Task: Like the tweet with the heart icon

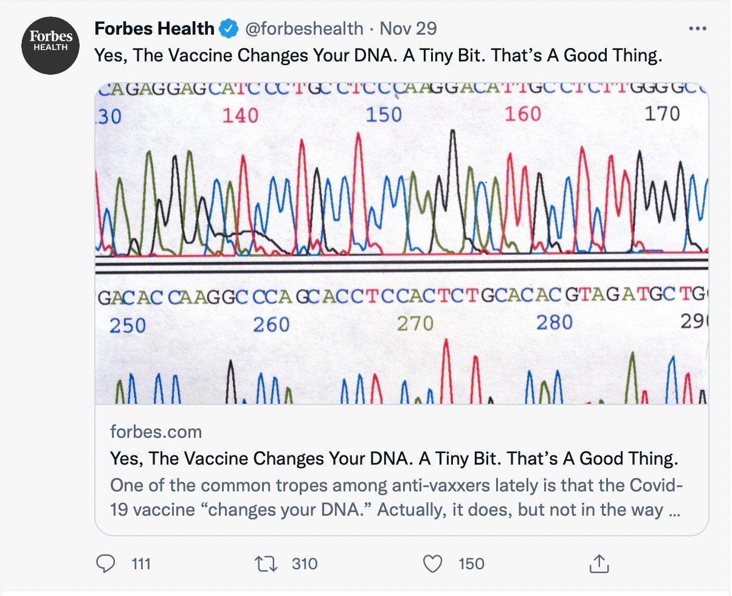Action: tap(432, 564)
